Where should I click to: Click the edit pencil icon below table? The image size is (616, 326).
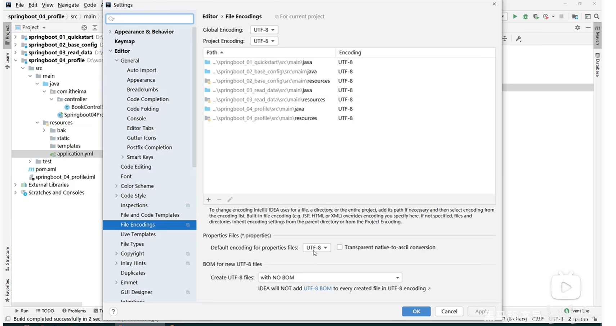pyautogui.click(x=230, y=200)
